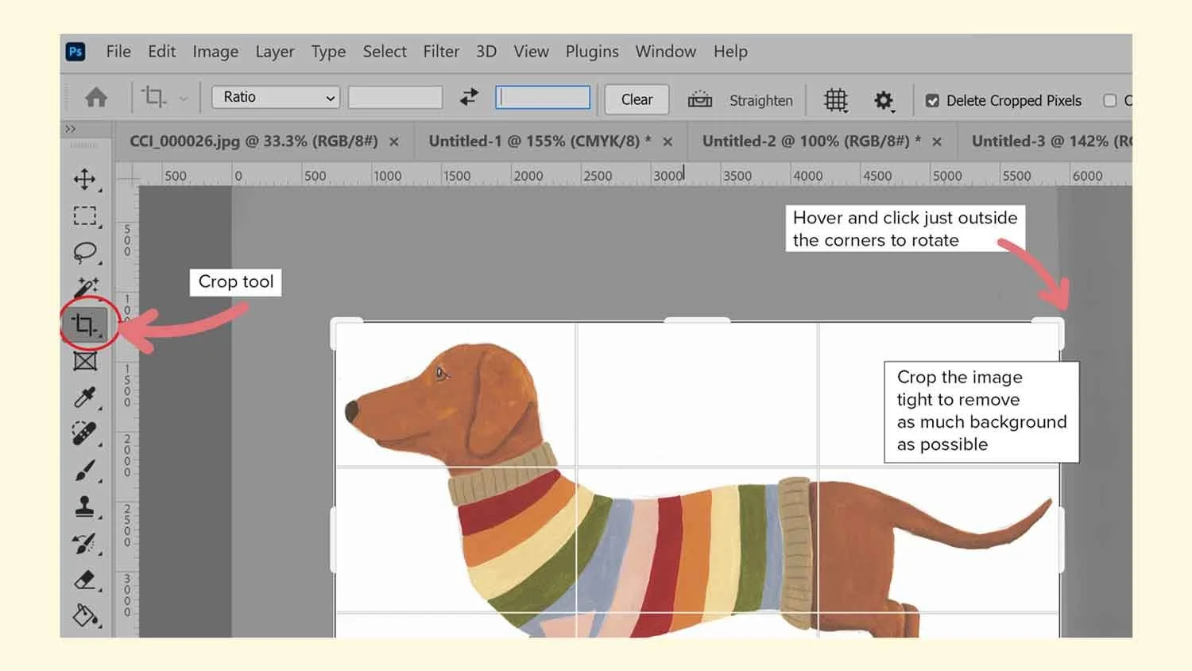Click the crop ratio width input field
This screenshot has width=1192, height=671.
click(x=395, y=97)
